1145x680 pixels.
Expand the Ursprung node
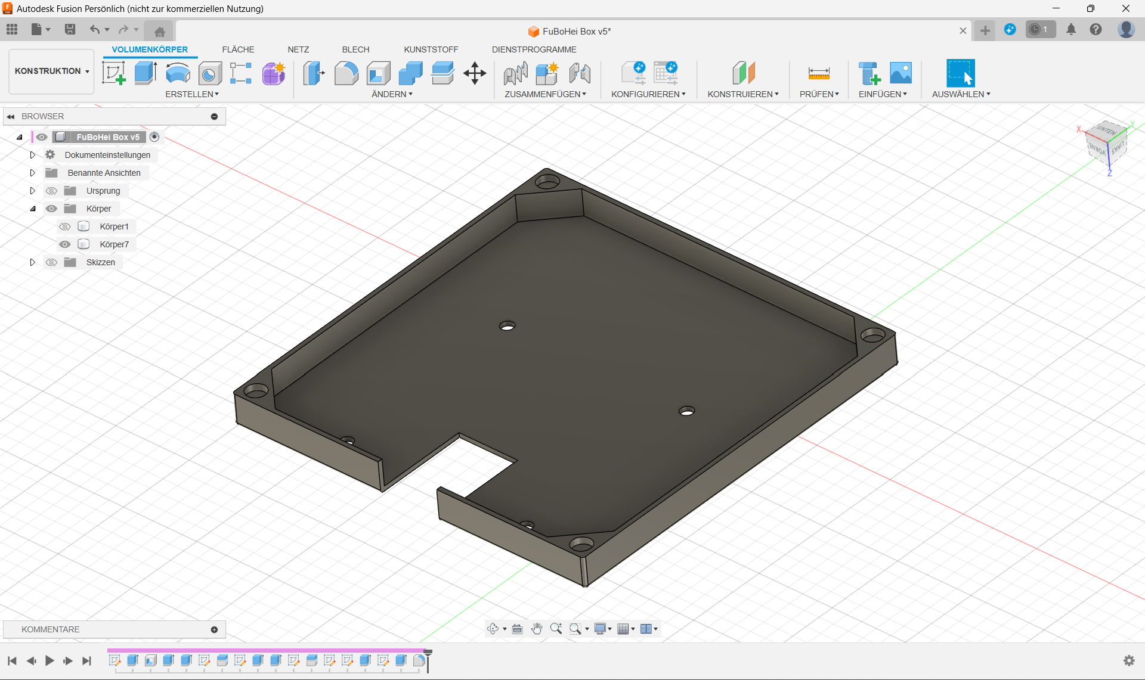point(33,191)
